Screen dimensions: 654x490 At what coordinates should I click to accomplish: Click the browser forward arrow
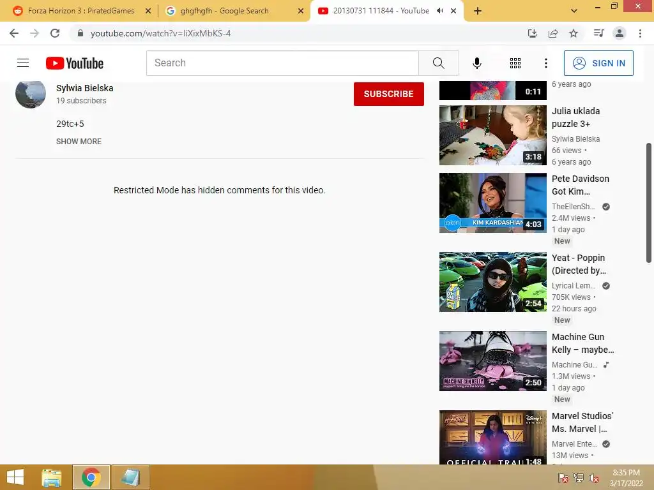point(34,33)
